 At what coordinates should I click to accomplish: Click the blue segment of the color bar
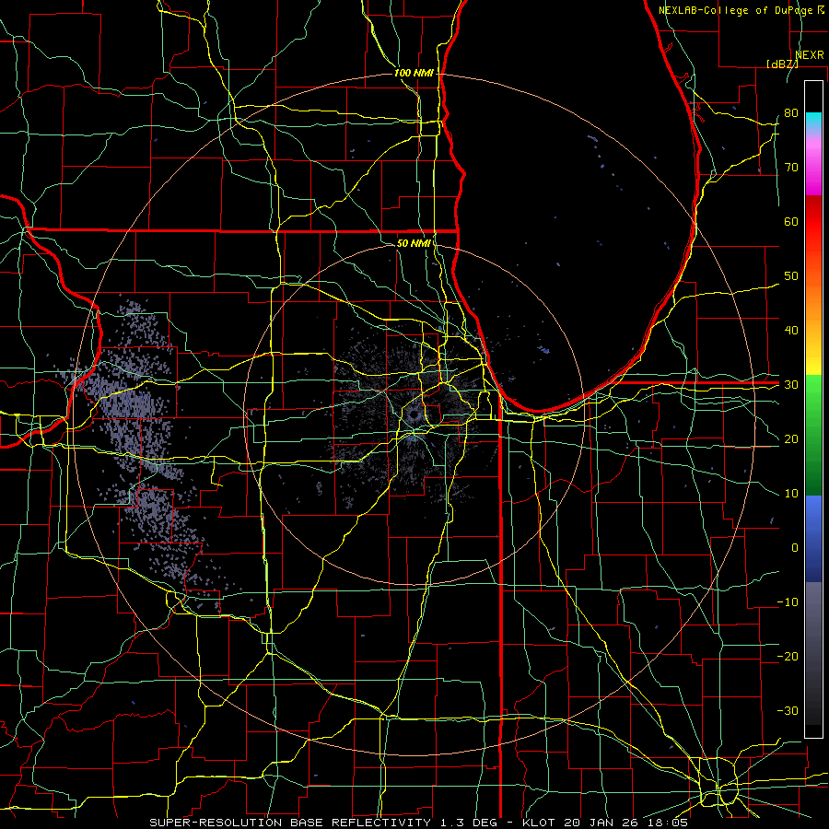(813, 539)
